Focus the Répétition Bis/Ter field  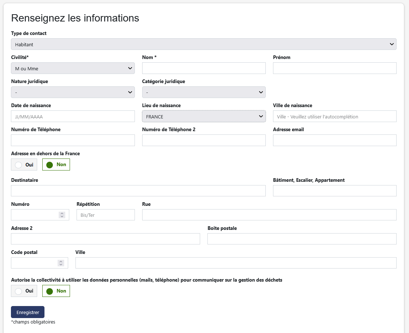coord(106,215)
